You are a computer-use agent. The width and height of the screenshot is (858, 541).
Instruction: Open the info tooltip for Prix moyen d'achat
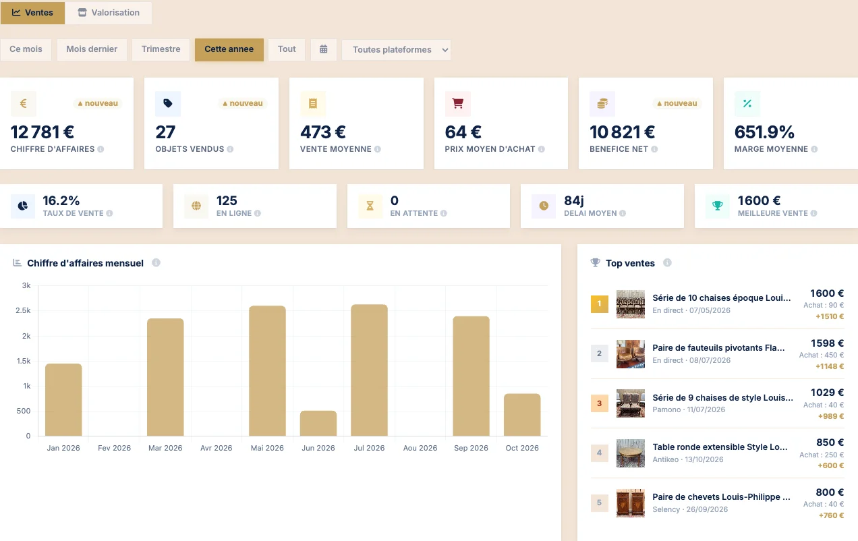pos(542,149)
